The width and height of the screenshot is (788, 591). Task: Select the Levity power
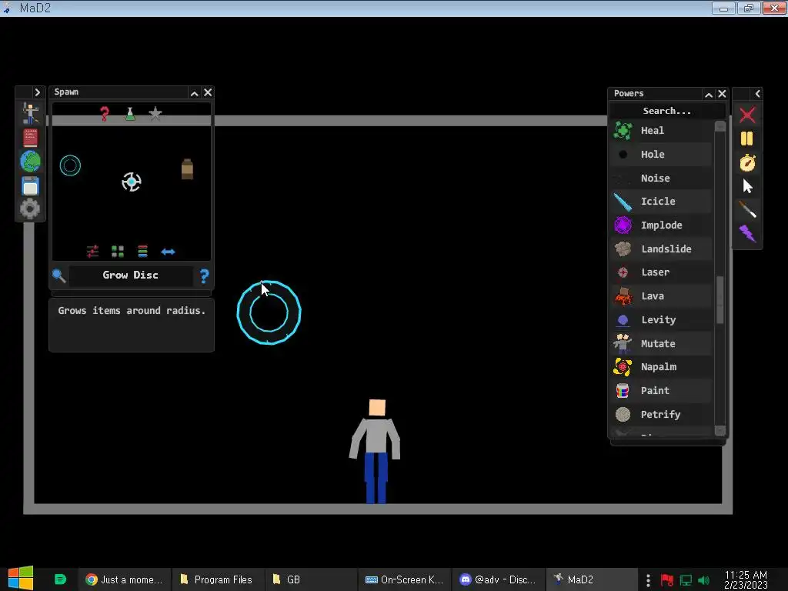[661, 319]
